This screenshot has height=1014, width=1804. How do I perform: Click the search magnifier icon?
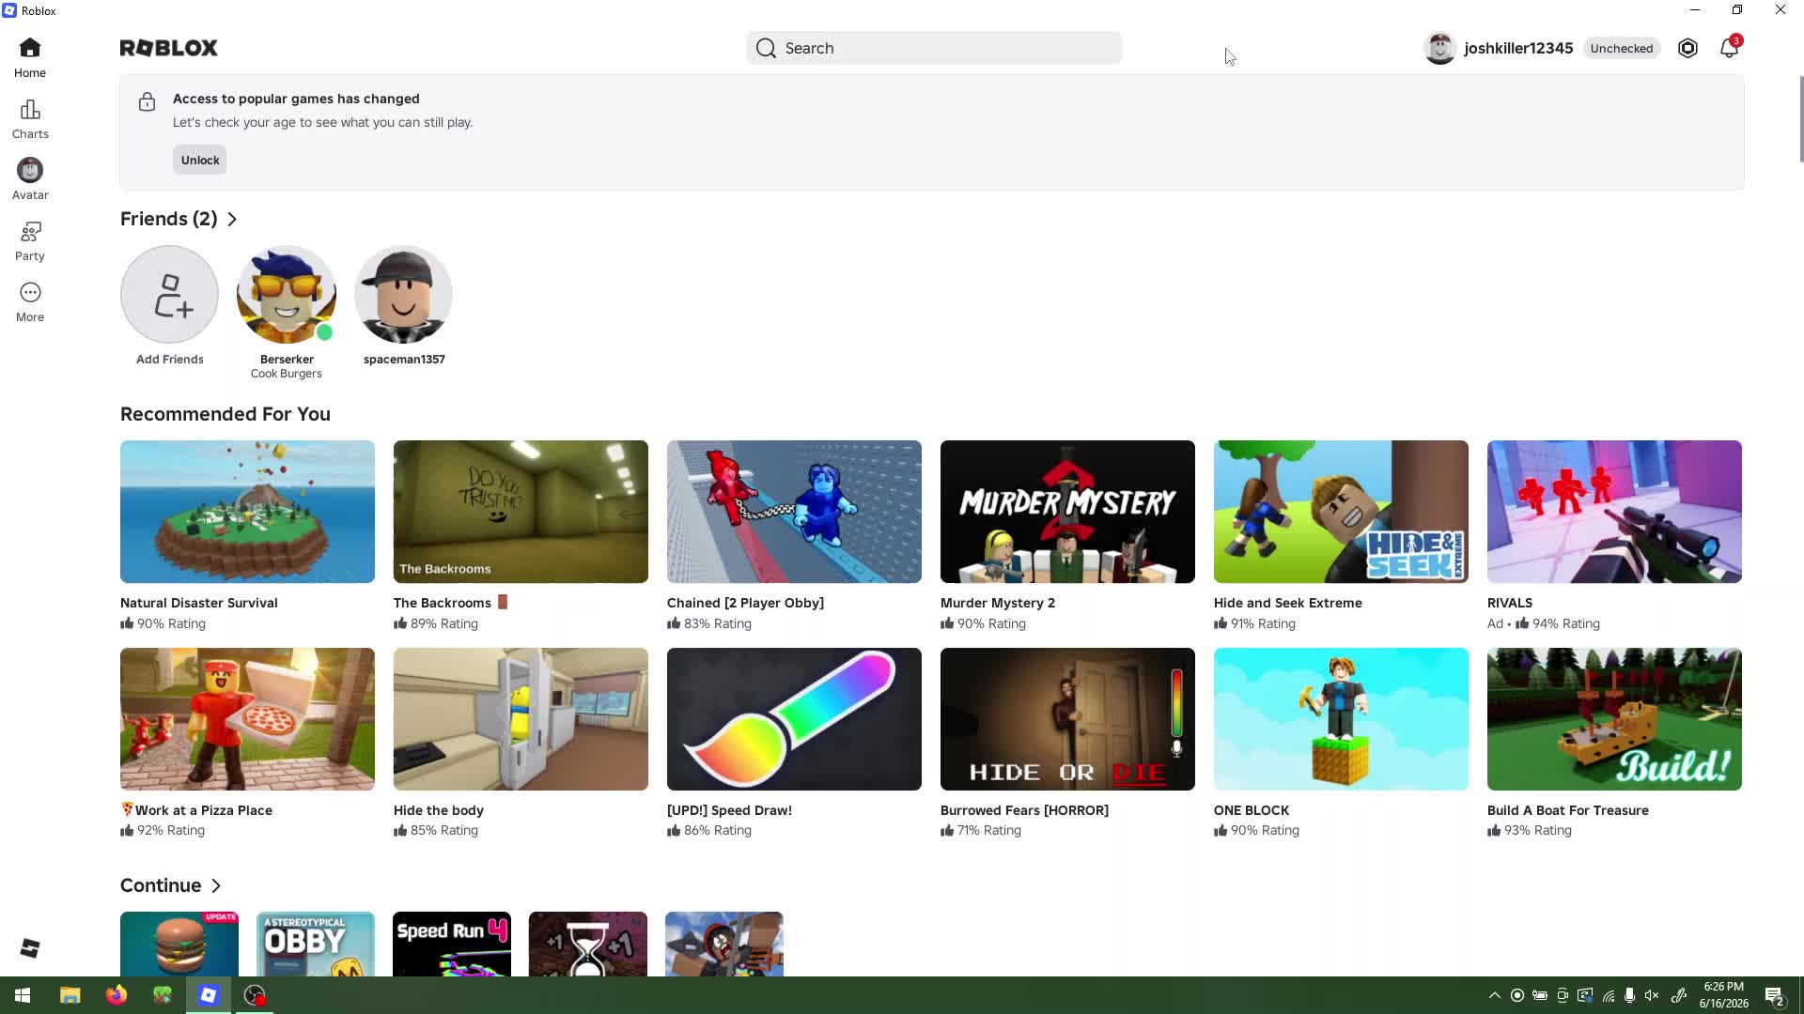766,48
